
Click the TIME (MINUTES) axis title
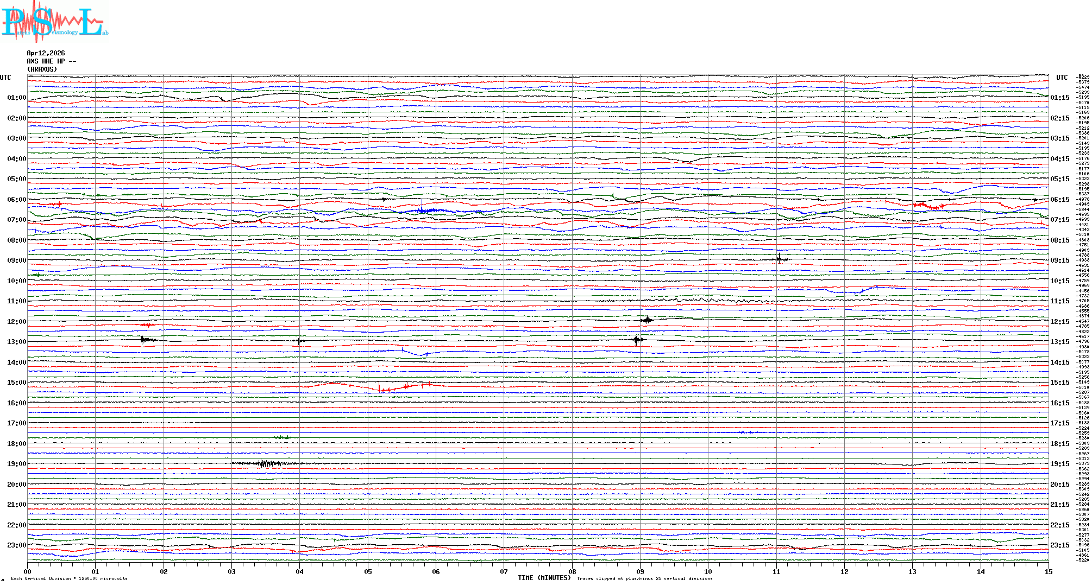(544, 578)
